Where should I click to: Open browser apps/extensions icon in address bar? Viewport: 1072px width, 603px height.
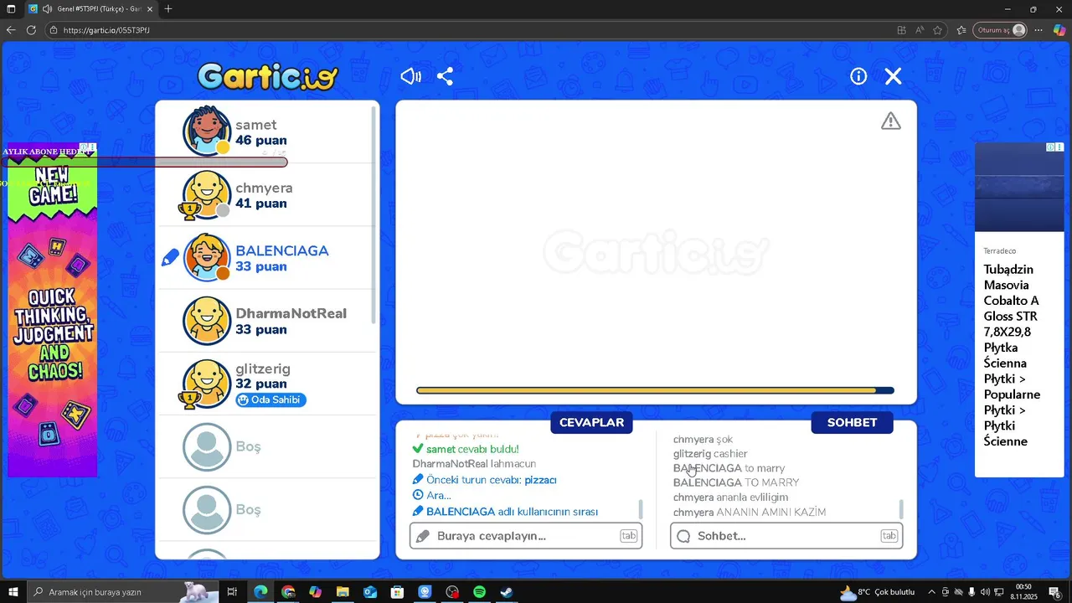coord(901,30)
